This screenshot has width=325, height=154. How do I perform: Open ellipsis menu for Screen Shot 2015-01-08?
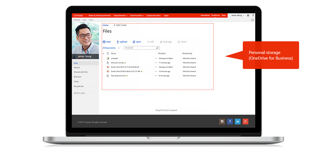(156, 71)
